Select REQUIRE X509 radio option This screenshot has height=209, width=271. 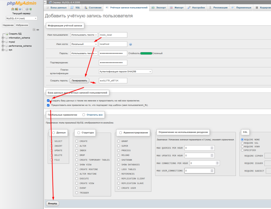[242, 147]
